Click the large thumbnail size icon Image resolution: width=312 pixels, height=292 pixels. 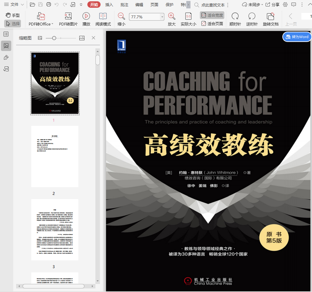click(x=82, y=38)
